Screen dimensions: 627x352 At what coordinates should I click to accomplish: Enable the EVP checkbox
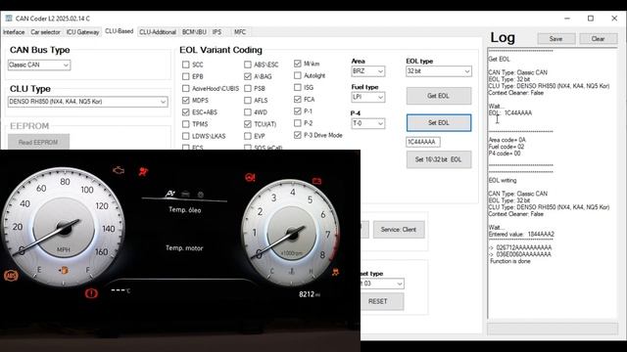tap(248, 136)
